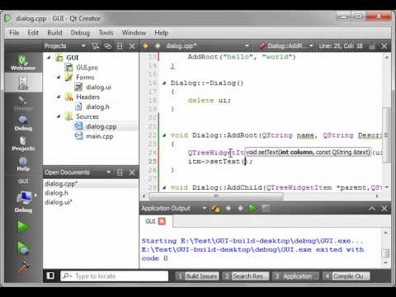This screenshot has height=297, width=396.
Task: Click the editor horizontal scrollbar
Action: [216, 196]
